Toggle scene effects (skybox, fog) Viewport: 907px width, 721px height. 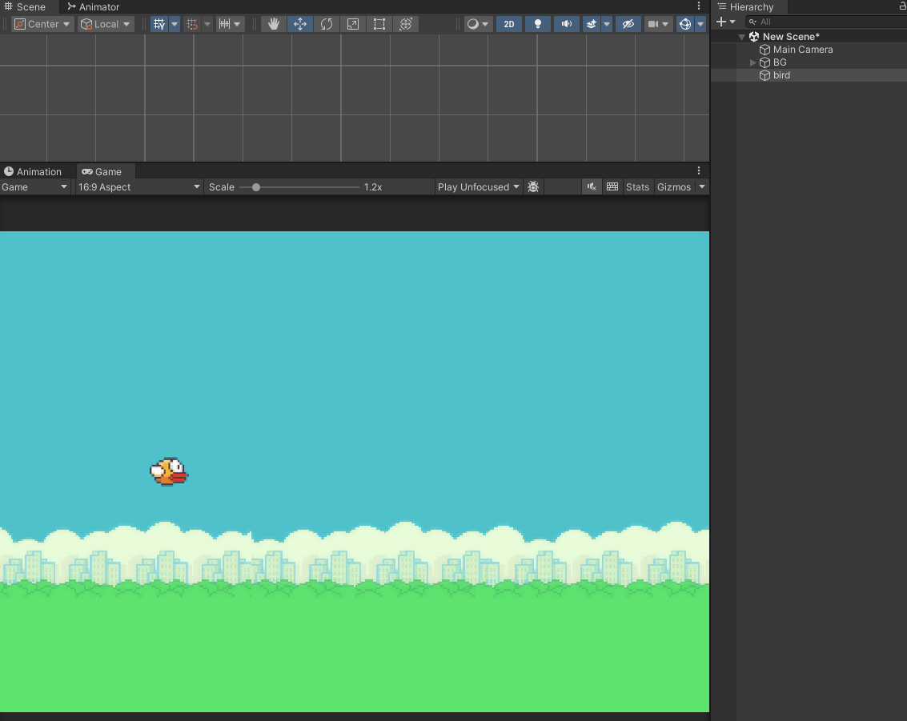pos(591,24)
